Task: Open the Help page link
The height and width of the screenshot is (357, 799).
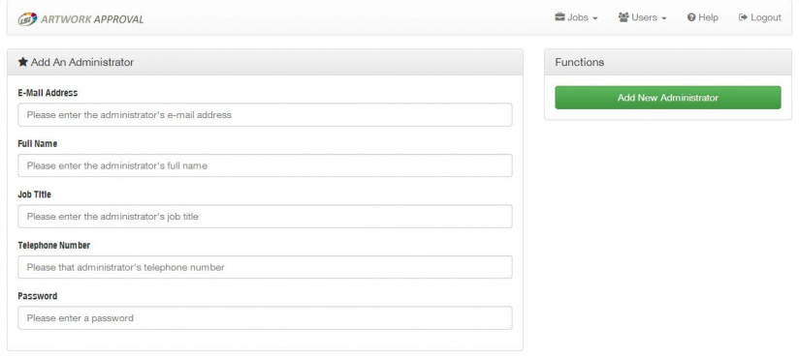Action: pos(703,17)
